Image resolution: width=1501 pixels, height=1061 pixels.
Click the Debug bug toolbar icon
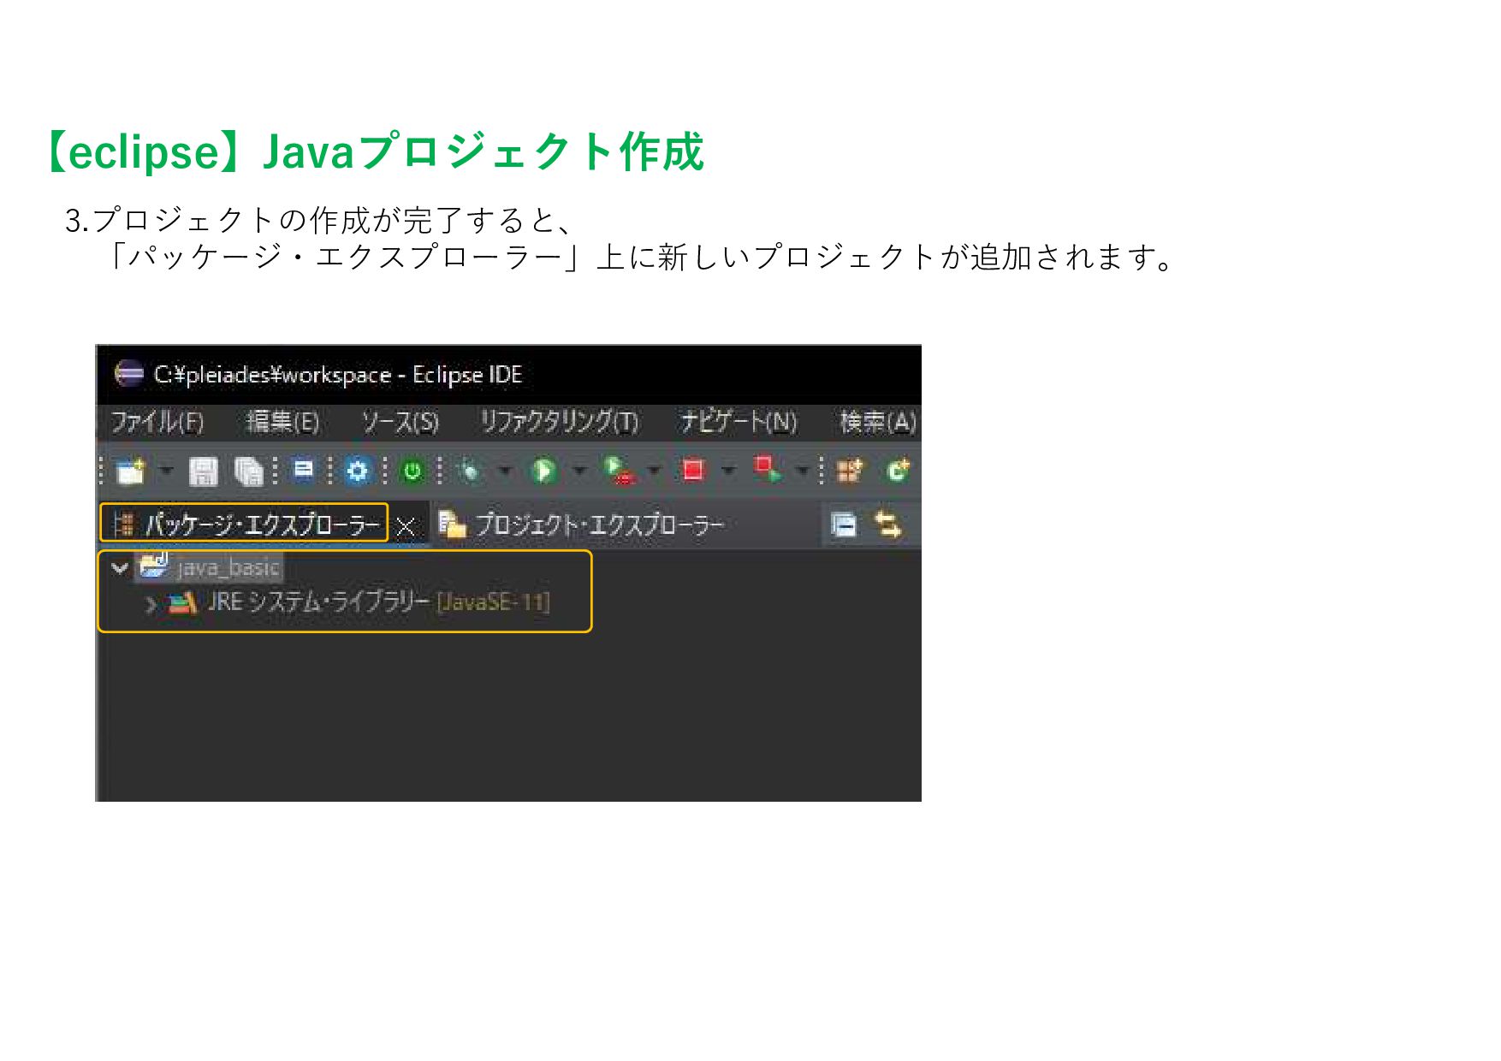[470, 471]
